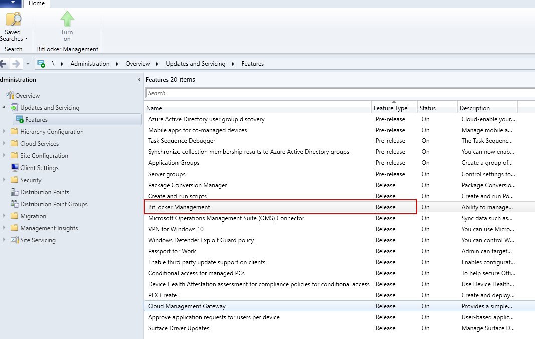The image size is (535, 339).
Task: Expand the Site Servicing node
Action: coord(4,239)
